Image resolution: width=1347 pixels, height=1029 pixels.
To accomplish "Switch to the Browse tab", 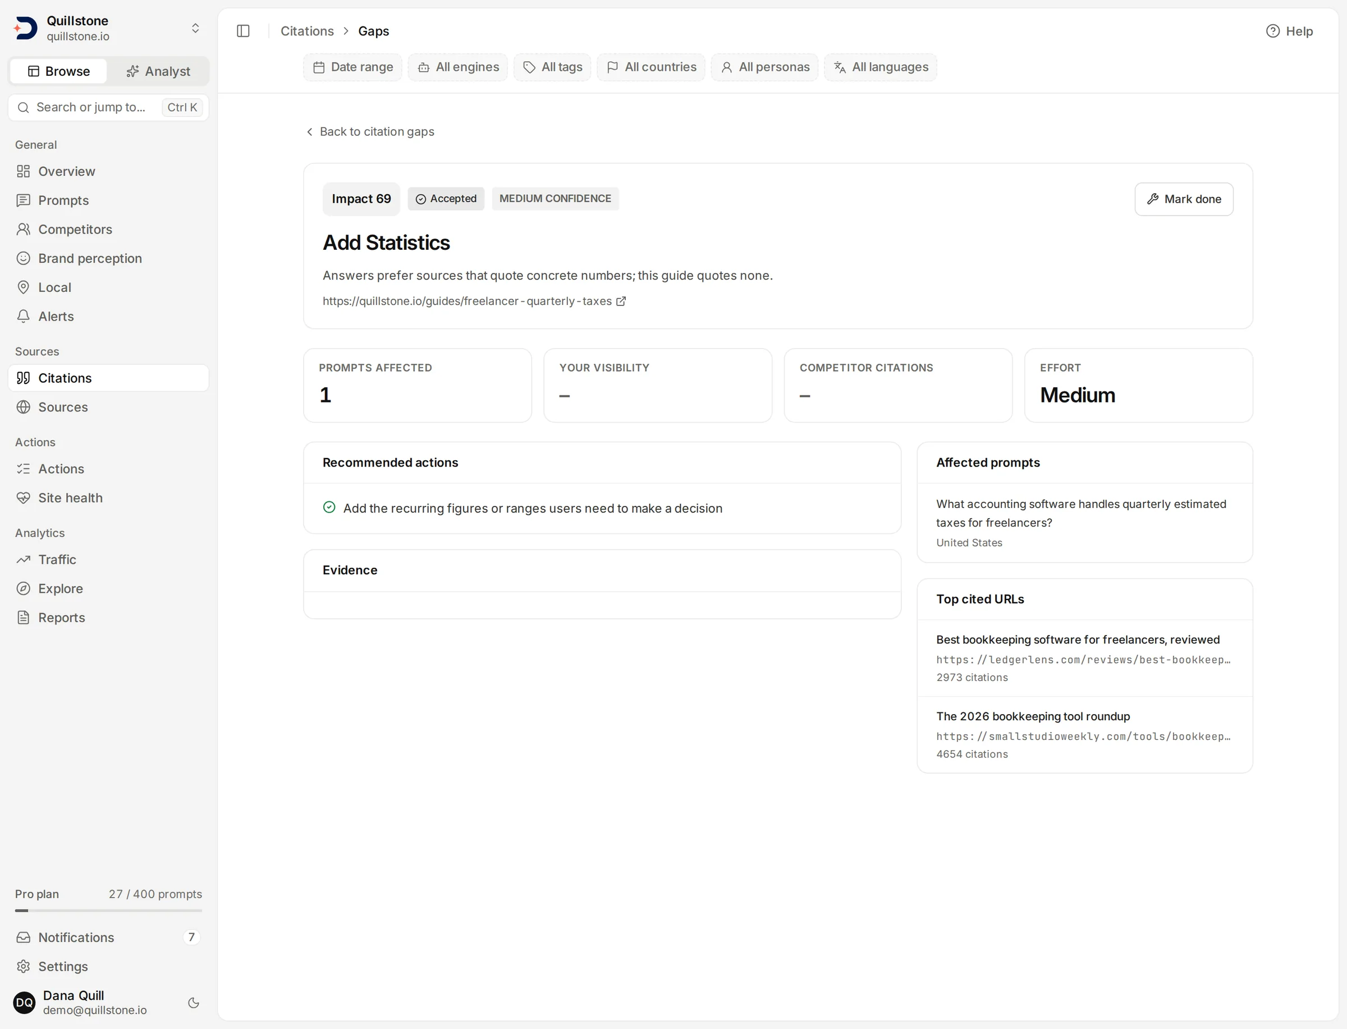I will (x=59, y=71).
